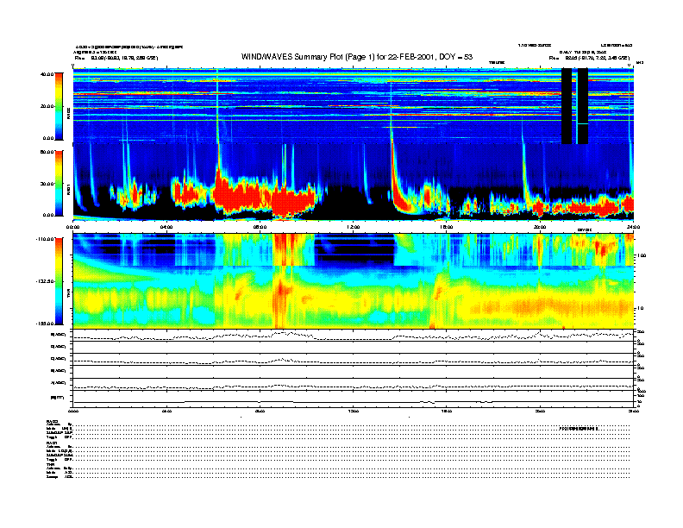Select the RAD1 intensity color bar
683x528 pixels.
tap(59, 183)
